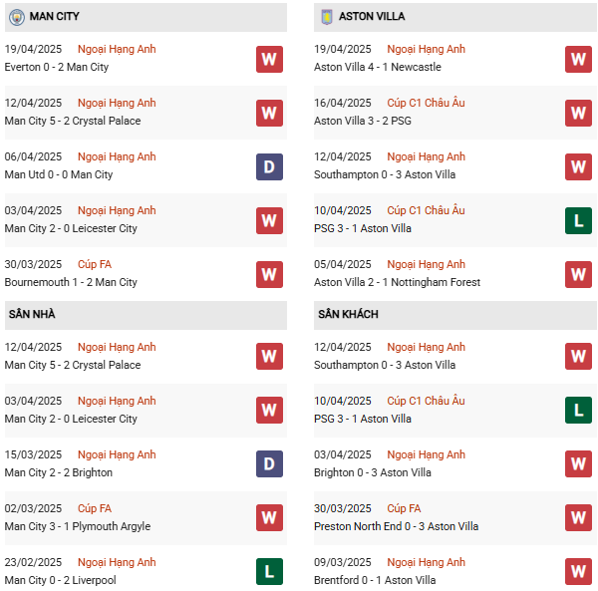This screenshot has width=598, height=591.
Task: Open the Man City 5 - 2 Crystal Palace result under MAN CITY header
Action: tap(72, 121)
